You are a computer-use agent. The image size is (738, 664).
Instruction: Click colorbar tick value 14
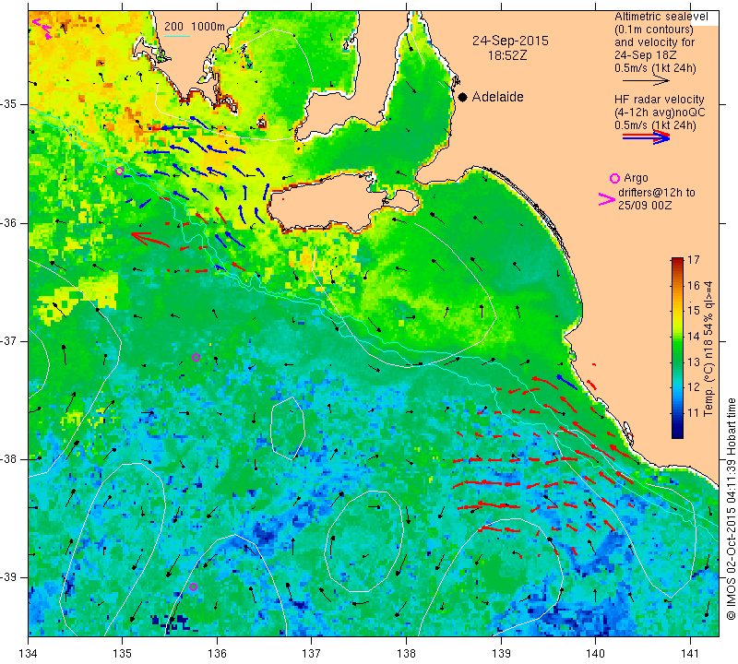[x=694, y=336]
